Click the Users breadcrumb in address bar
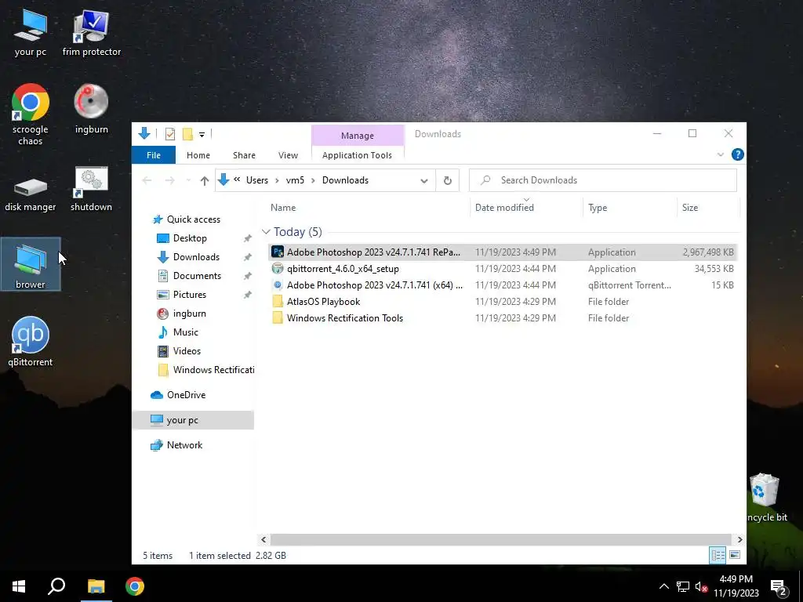This screenshot has height=602, width=803. click(257, 180)
